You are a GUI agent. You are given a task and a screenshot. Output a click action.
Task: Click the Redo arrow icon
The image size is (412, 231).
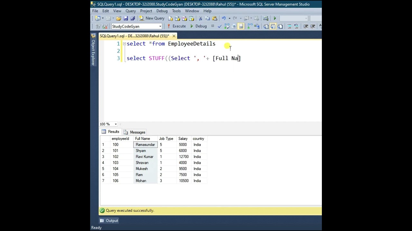(235, 18)
